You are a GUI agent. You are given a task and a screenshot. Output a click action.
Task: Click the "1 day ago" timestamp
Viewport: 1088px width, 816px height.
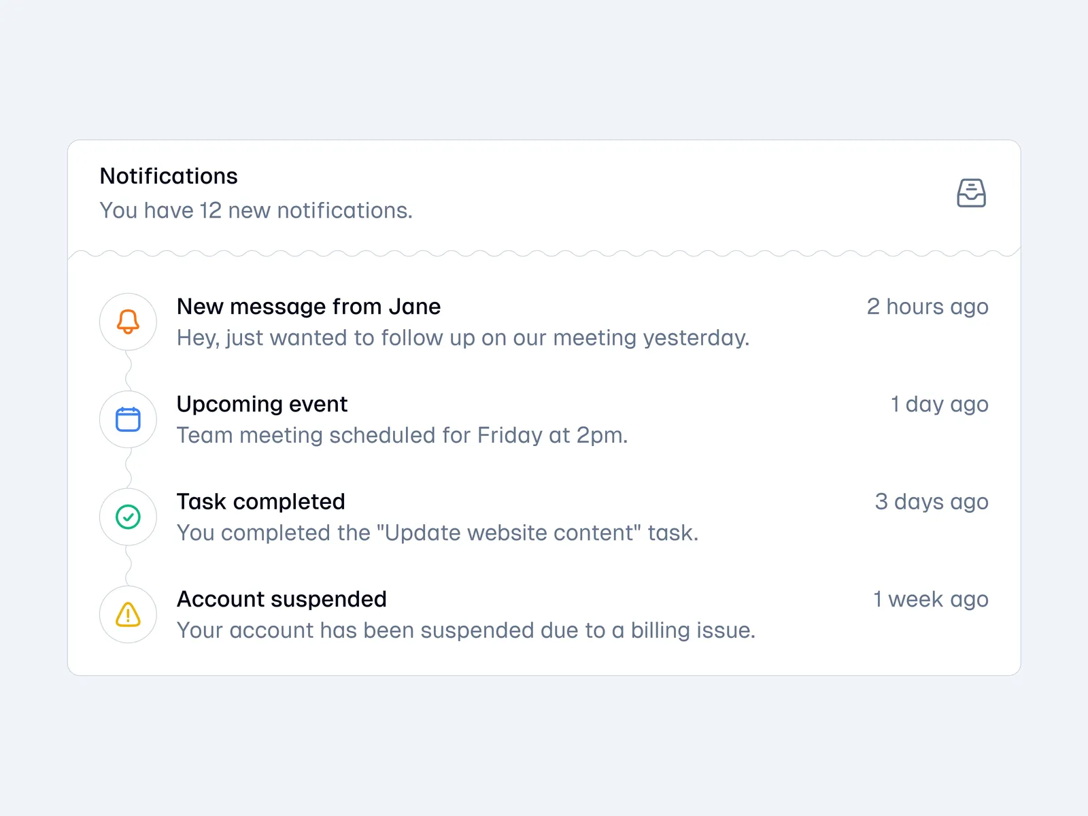(x=939, y=405)
